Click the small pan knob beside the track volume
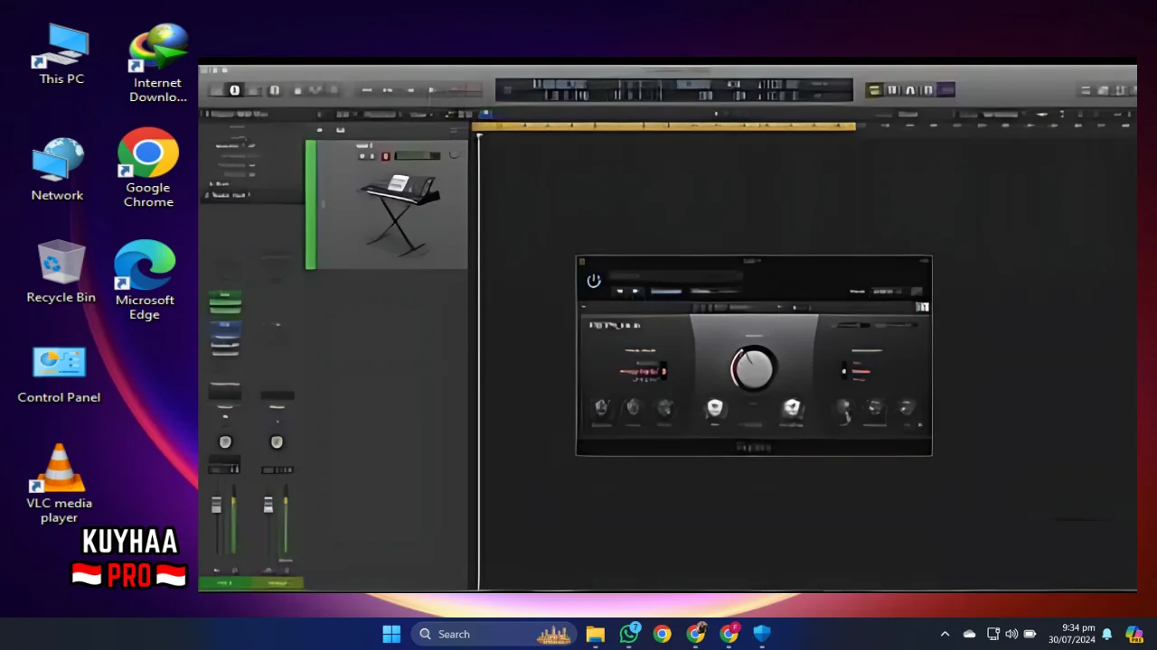The height and width of the screenshot is (650, 1157). click(454, 155)
